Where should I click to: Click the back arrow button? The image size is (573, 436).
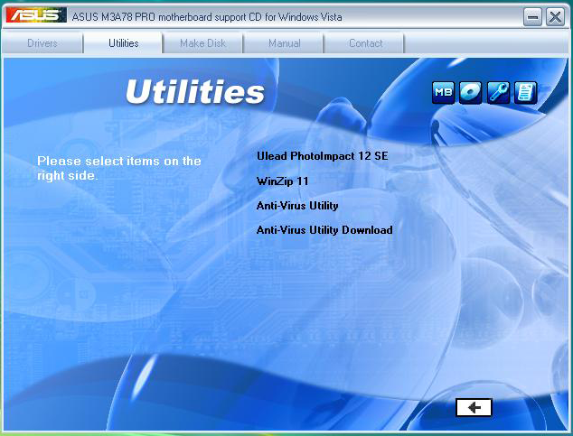tap(474, 407)
